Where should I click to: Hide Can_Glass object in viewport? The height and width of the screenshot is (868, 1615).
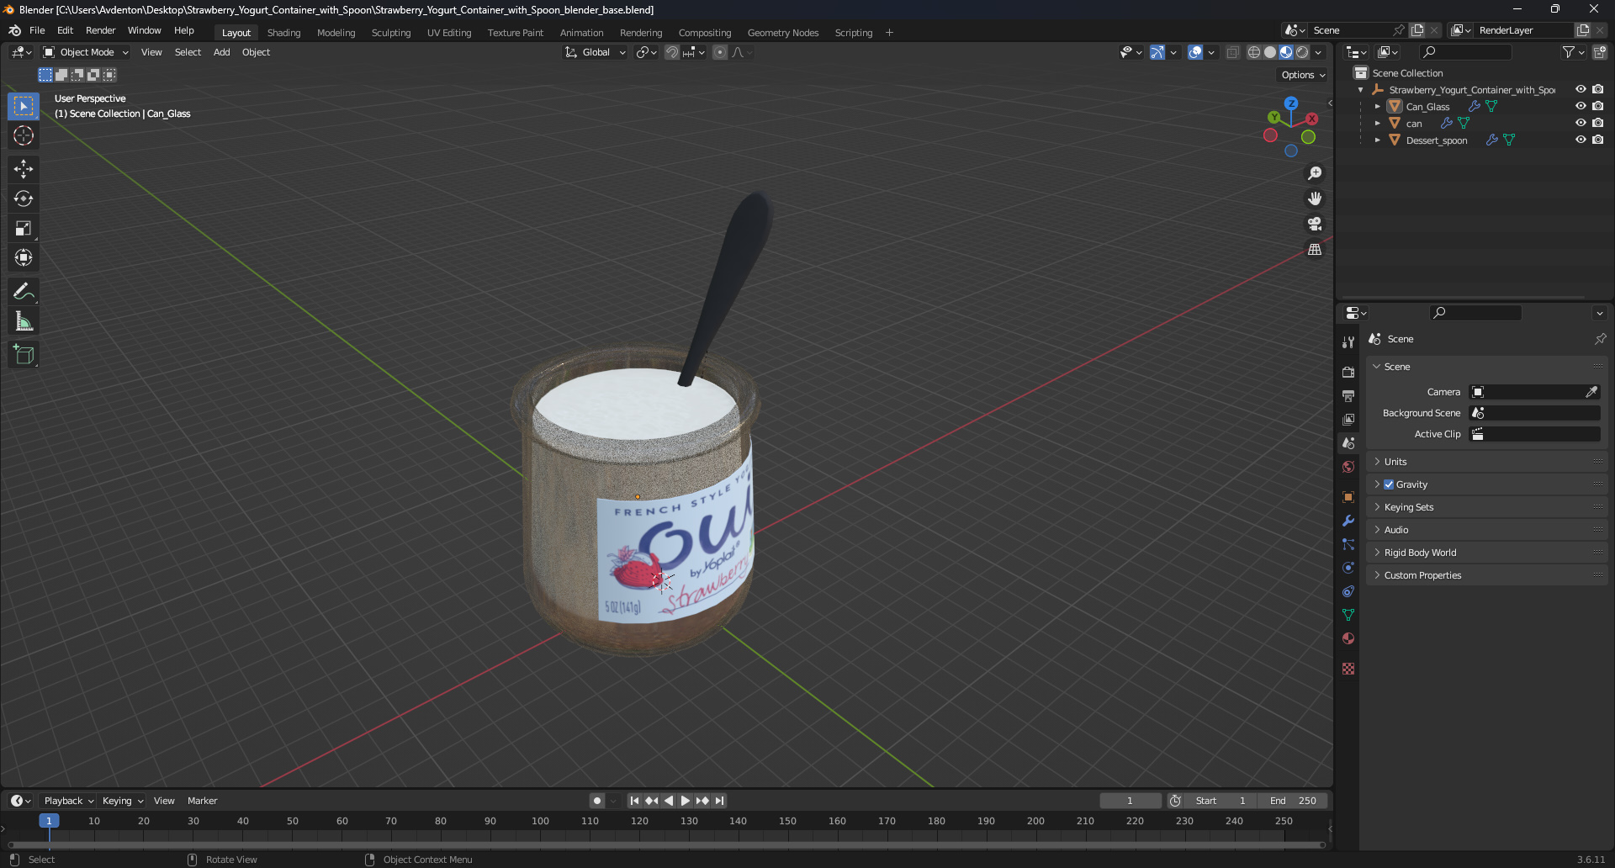coord(1581,107)
